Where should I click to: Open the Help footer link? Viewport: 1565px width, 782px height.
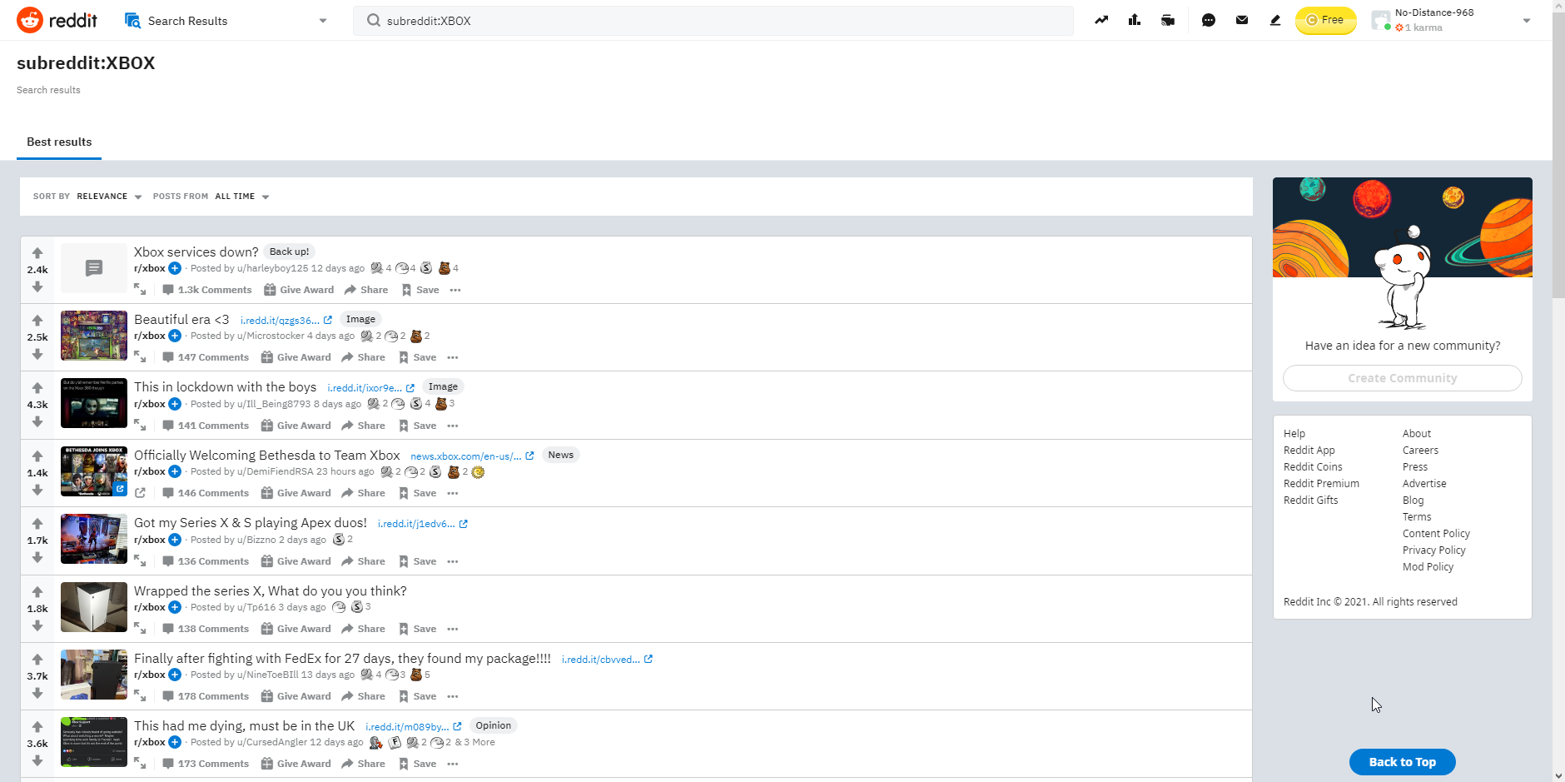click(x=1294, y=433)
